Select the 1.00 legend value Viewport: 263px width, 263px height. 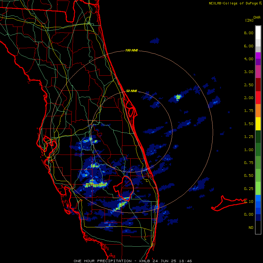point(249,150)
